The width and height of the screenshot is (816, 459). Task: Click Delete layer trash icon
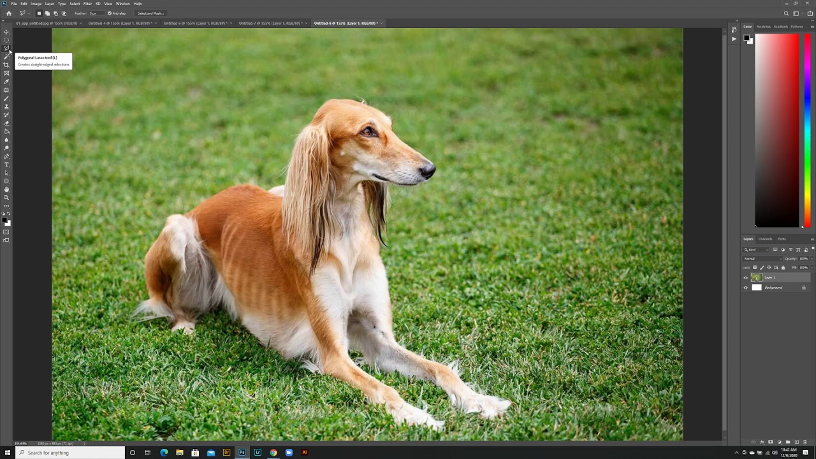coord(805,442)
